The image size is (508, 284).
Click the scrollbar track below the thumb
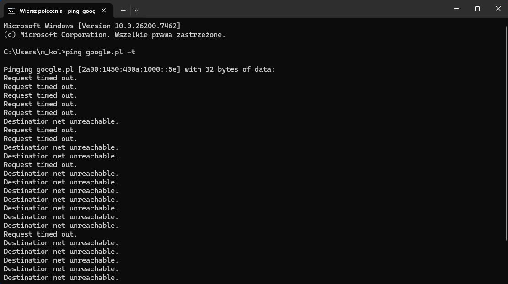click(x=506, y=262)
